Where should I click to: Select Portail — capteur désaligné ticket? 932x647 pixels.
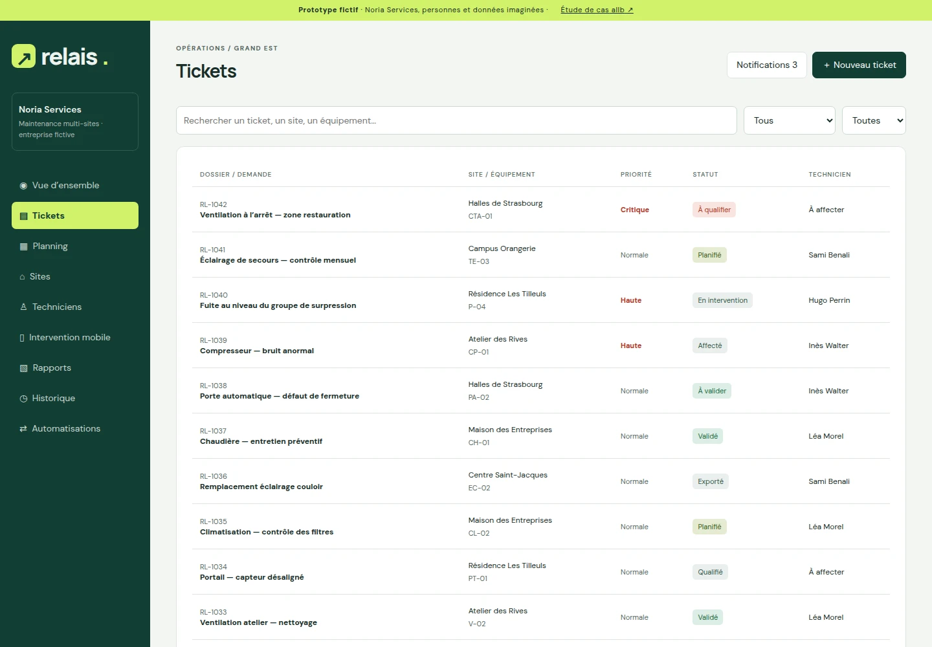pyautogui.click(x=541, y=572)
